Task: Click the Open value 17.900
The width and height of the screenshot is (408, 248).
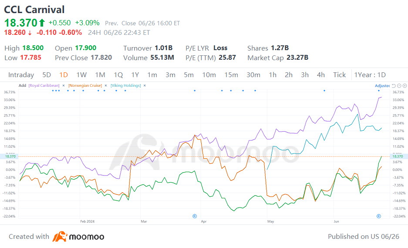Action: pyautogui.click(x=86, y=48)
